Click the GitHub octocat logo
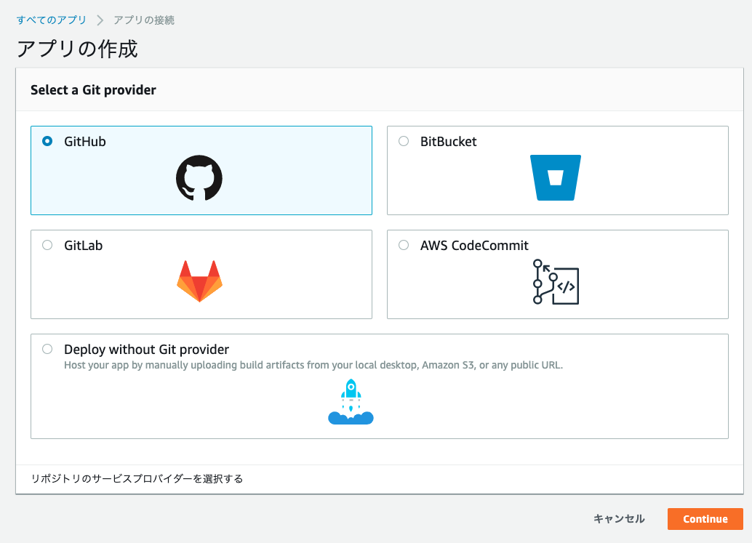The width and height of the screenshot is (752, 543). [x=199, y=178]
